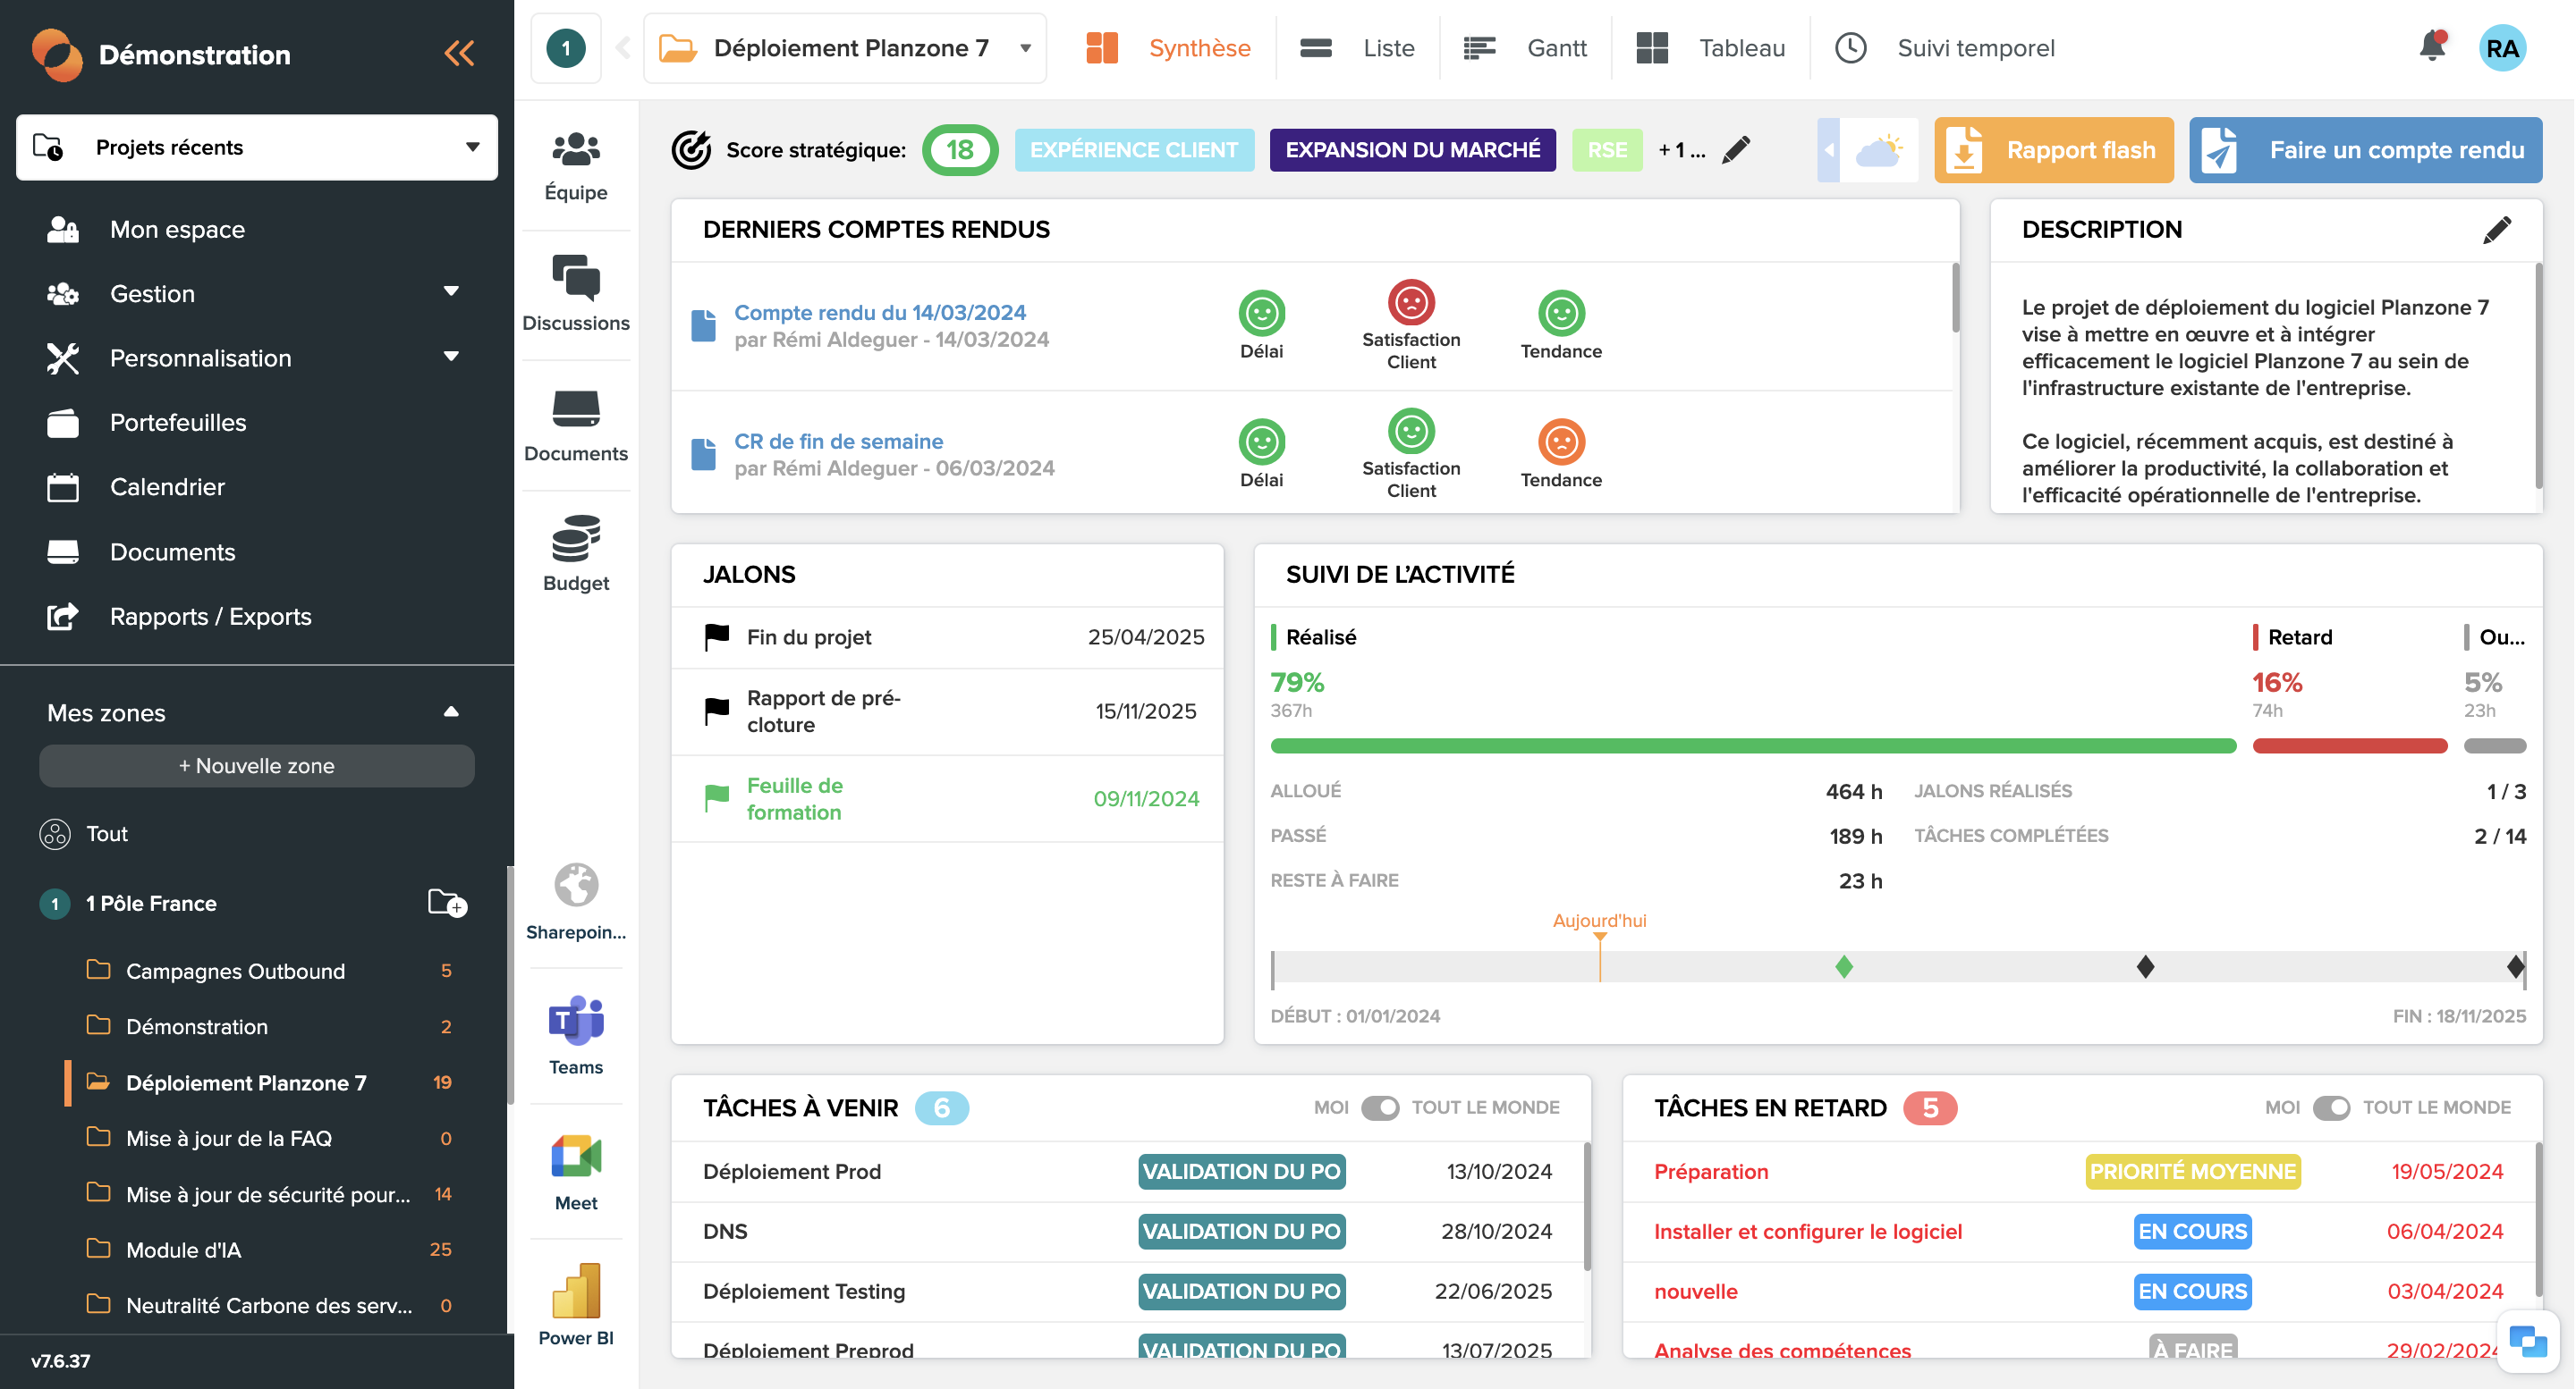Collapse the sidebar with double chevron icon
This screenshot has width=2576, height=1389.
pos(459,54)
